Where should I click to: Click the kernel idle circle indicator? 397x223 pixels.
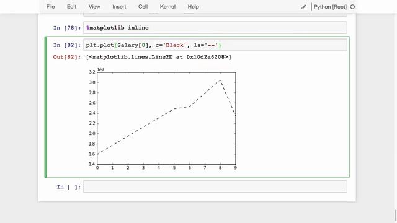pyautogui.click(x=352, y=7)
